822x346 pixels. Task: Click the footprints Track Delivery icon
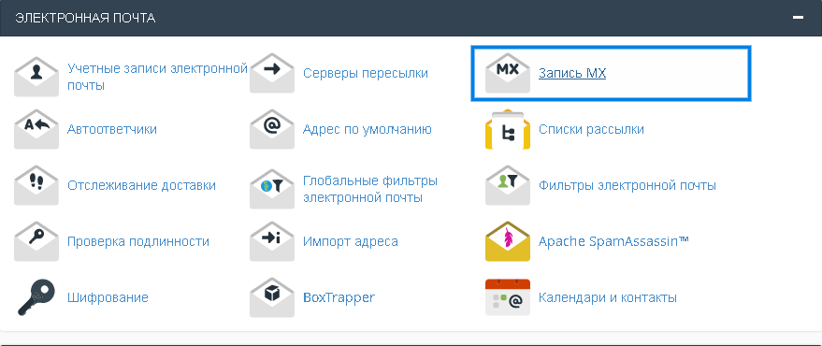[x=36, y=185]
